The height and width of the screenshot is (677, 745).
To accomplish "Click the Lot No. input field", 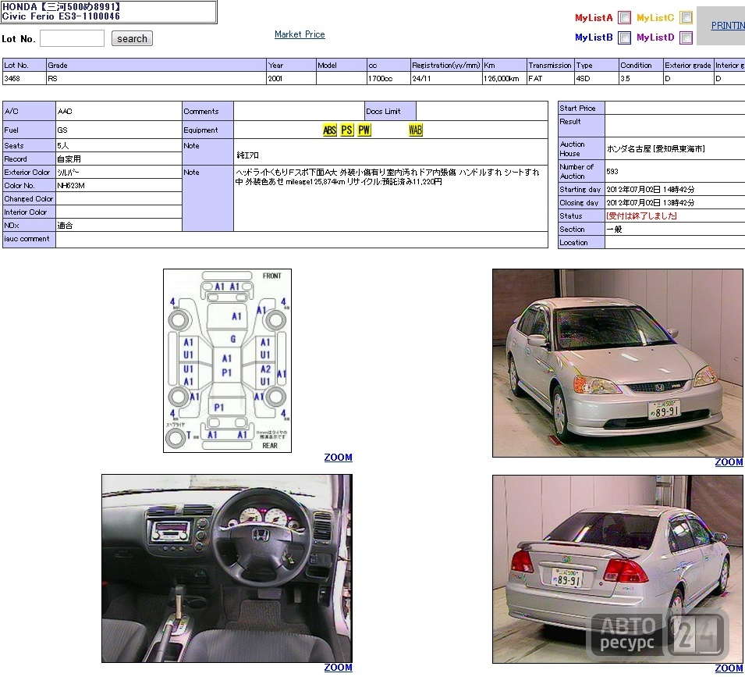I will tap(73, 38).
